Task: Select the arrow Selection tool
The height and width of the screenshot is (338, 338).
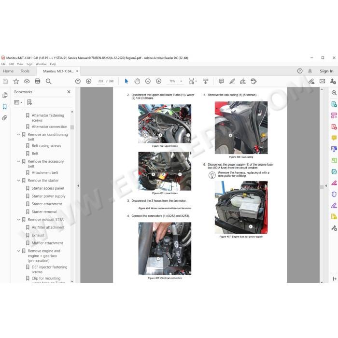Action: pyautogui.click(x=127, y=81)
